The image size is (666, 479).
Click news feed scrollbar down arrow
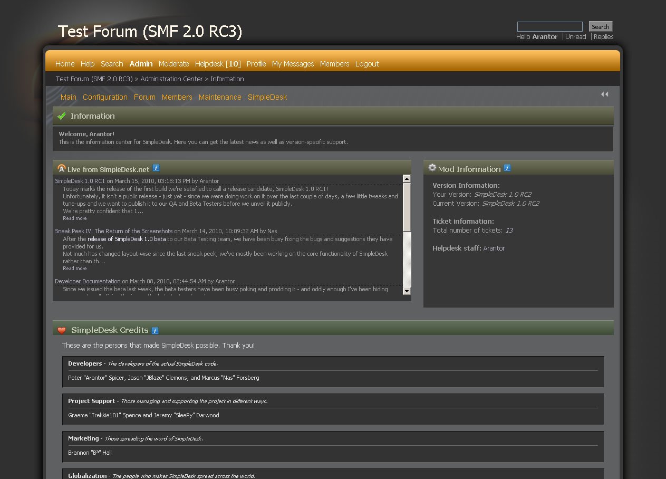(407, 291)
